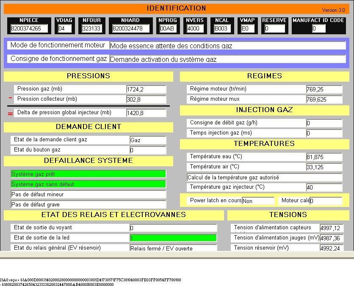Select the Consigne de fonctionnement gaz field

tap(227, 59)
